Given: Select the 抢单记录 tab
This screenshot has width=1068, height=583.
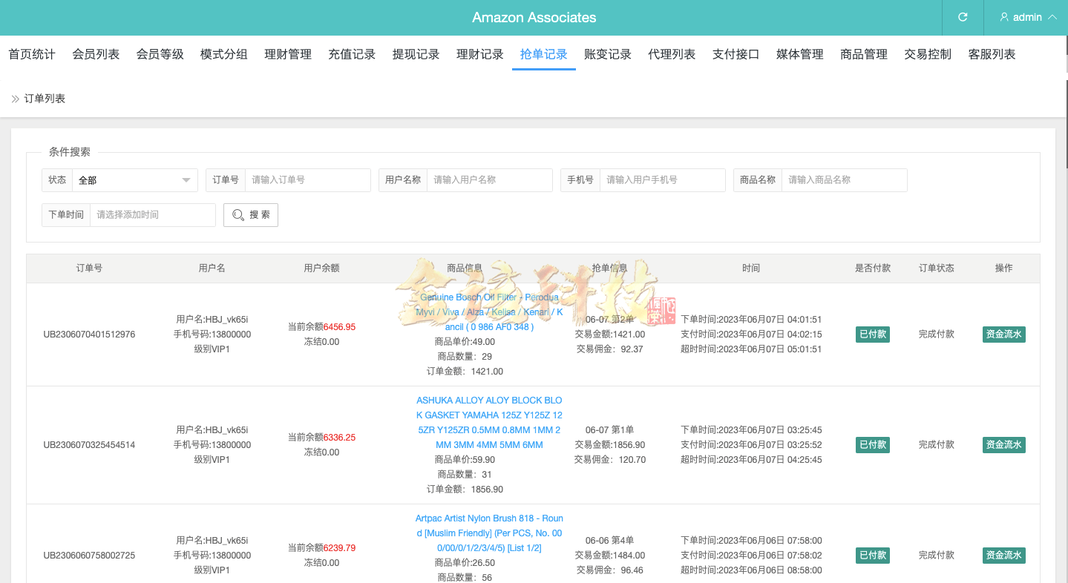Looking at the screenshot, I should point(543,53).
